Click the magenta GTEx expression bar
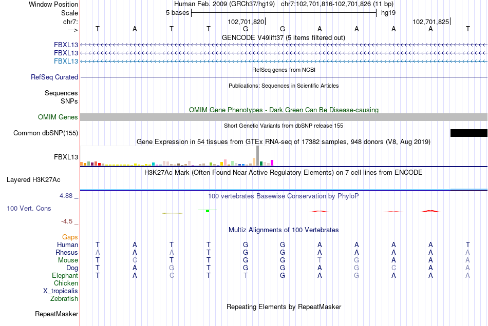Image resolution: width=488 pixels, height=326 pixels. click(272, 162)
